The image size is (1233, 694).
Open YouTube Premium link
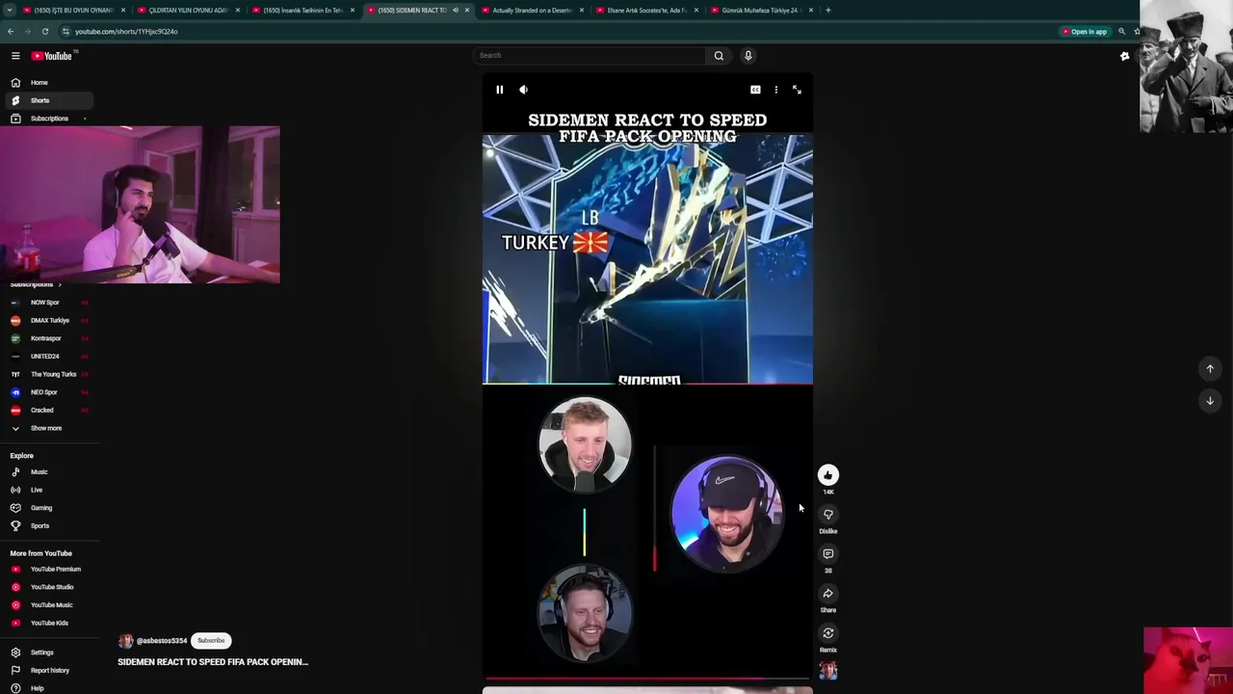pyautogui.click(x=48, y=570)
